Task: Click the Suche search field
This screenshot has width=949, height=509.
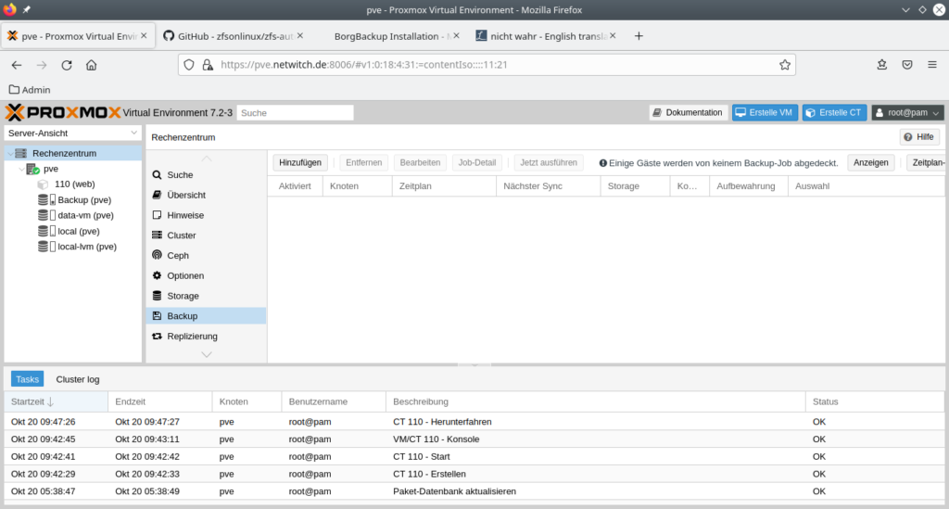Action: tap(295, 112)
